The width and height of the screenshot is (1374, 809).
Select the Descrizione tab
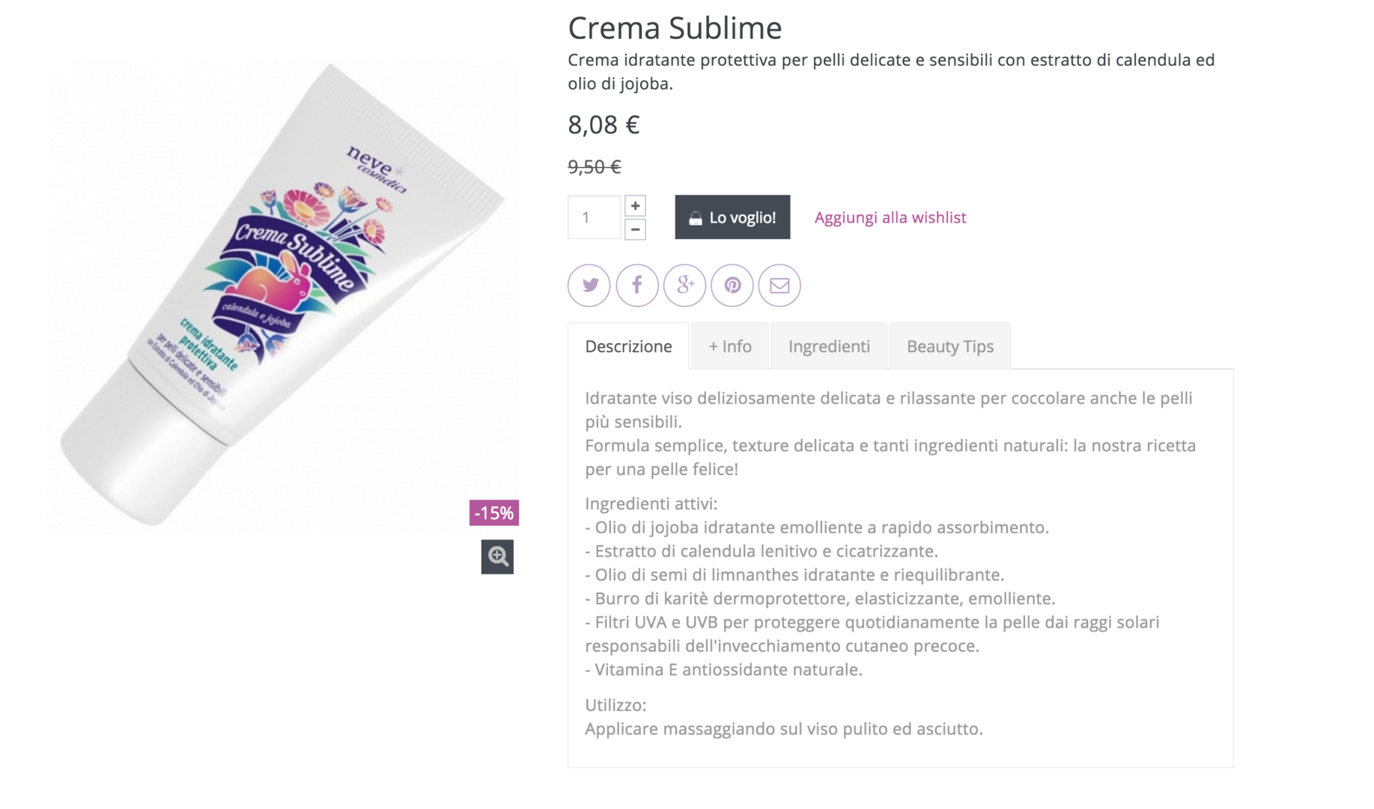click(x=628, y=346)
